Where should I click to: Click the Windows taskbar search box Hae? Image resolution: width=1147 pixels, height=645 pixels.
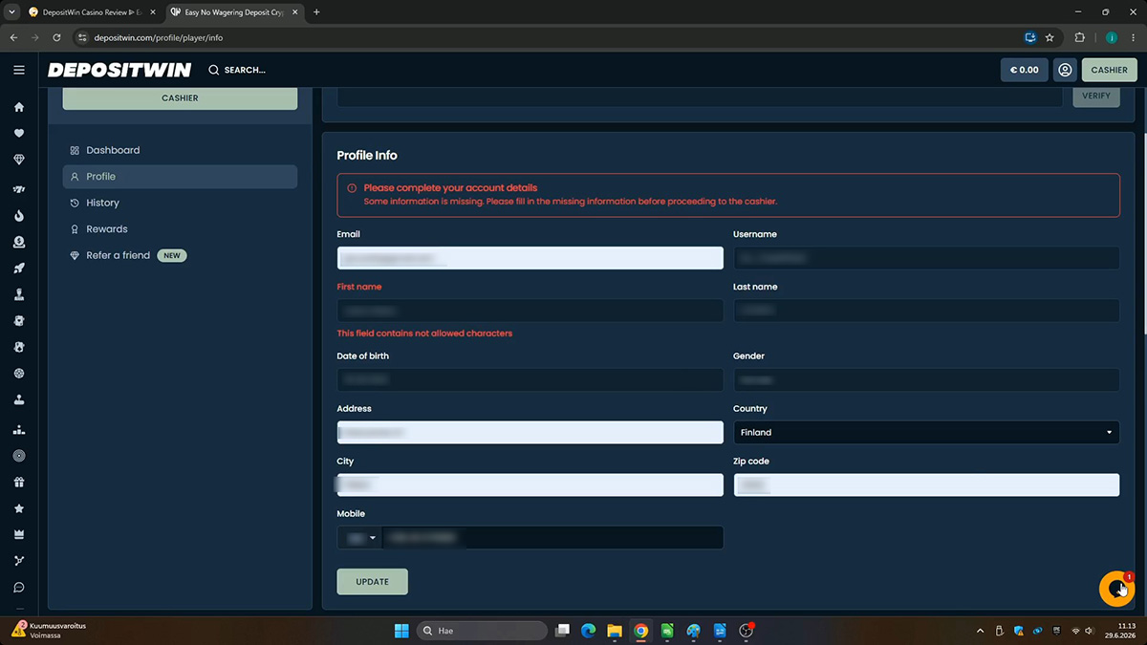(x=483, y=631)
